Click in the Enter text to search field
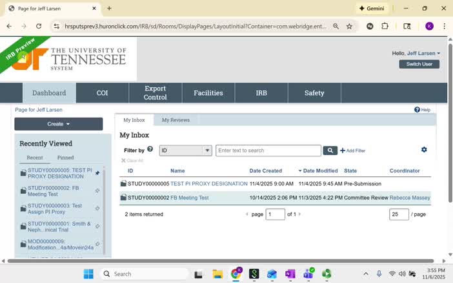The width and height of the screenshot is (453, 283). click(x=268, y=151)
